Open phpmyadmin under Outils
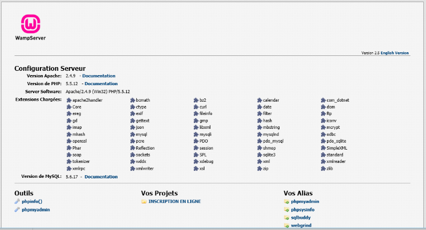426x230 pixels. (x=36, y=210)
